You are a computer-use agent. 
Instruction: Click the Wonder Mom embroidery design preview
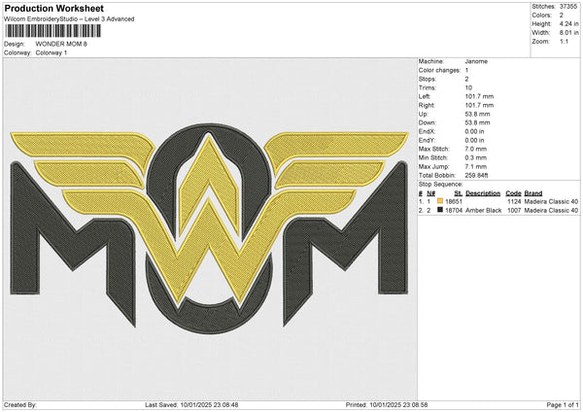pyautogui.click(x=209, y=228)
